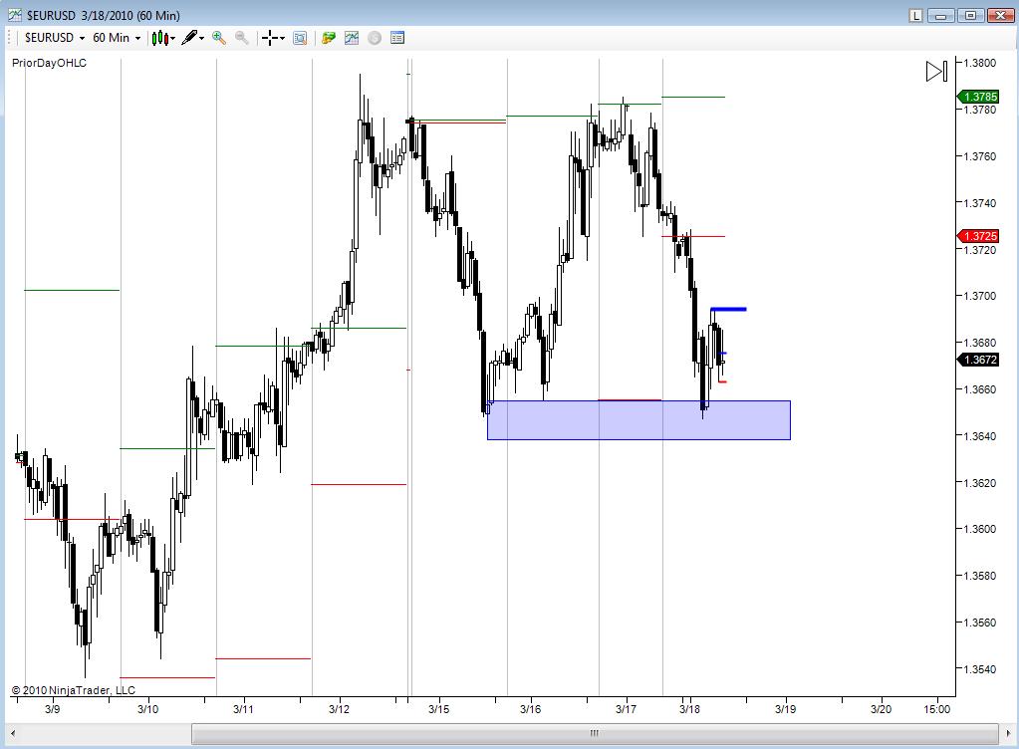Click the black 1.3672 current price marker
Image resolution: width=1019 pixels, height=749 pixels.
pyautogui.click(x=977, y=360)
